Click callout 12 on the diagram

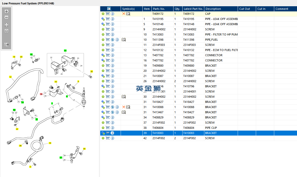(x=10, y=77)
